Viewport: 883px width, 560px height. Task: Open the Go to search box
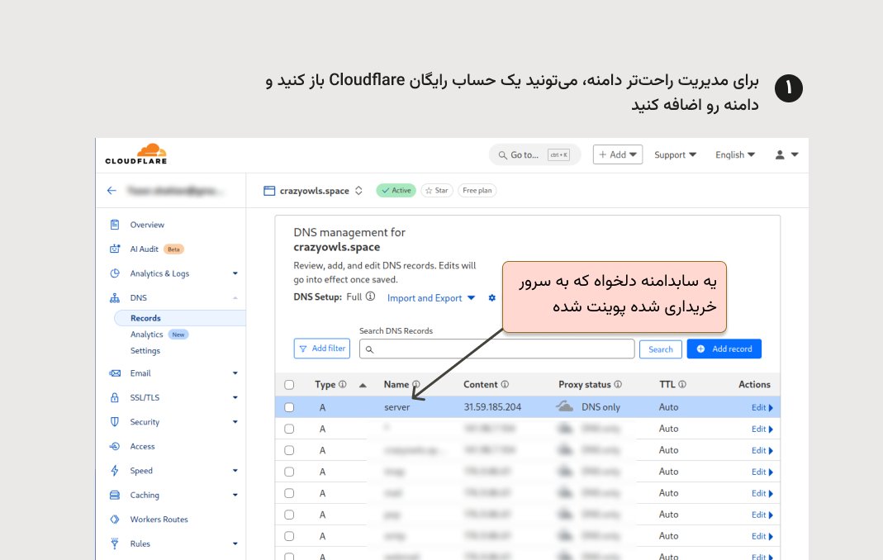534,155
